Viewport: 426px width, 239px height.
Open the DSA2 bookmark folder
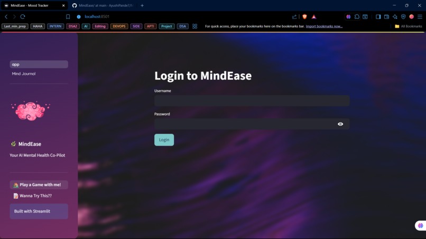[x=72, y=26]
